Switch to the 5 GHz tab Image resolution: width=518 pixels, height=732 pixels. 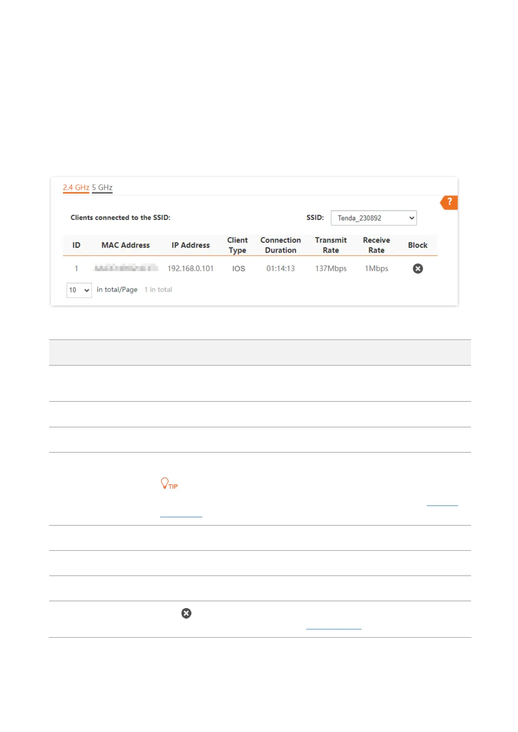pyautogui.click(x=102, y=188)
